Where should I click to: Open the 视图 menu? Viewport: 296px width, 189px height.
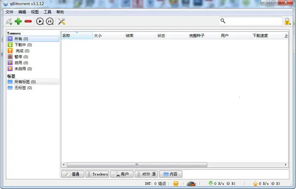35,12
